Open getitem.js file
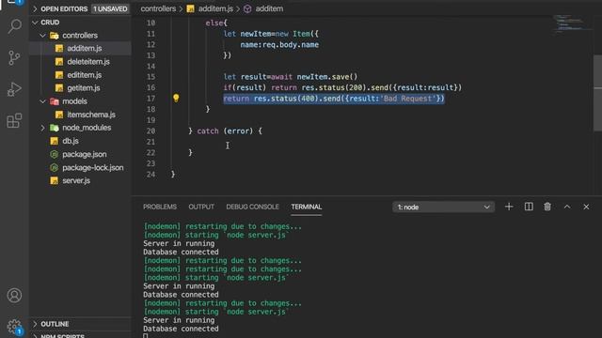Image resolution: width=602 pixels, height=338 pixels. 84,87
